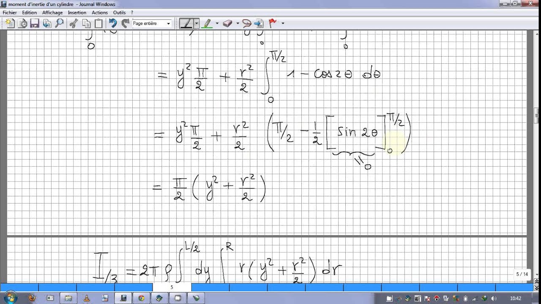Close the Journal Windows window

[530, 4]
